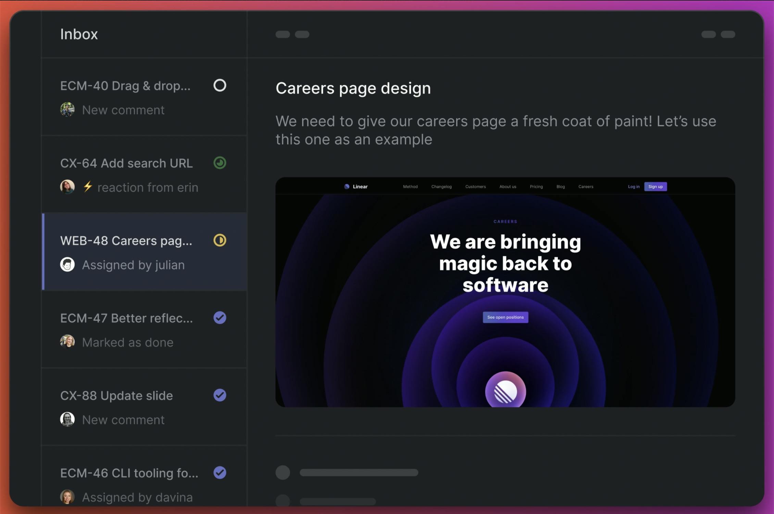Select the CX-64 Add search URL item
774x514 pixels.
[126, 163]
